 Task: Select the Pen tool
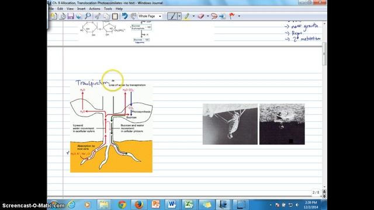[x=172, y=16]
